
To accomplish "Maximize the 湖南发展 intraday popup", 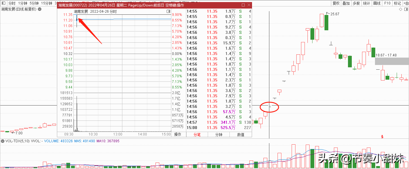I will [243, 5].
